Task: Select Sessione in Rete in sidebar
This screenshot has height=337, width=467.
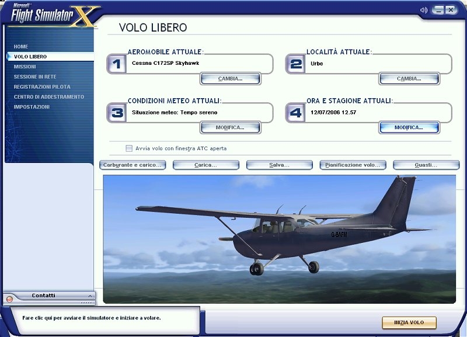Action: pos(36,77)
